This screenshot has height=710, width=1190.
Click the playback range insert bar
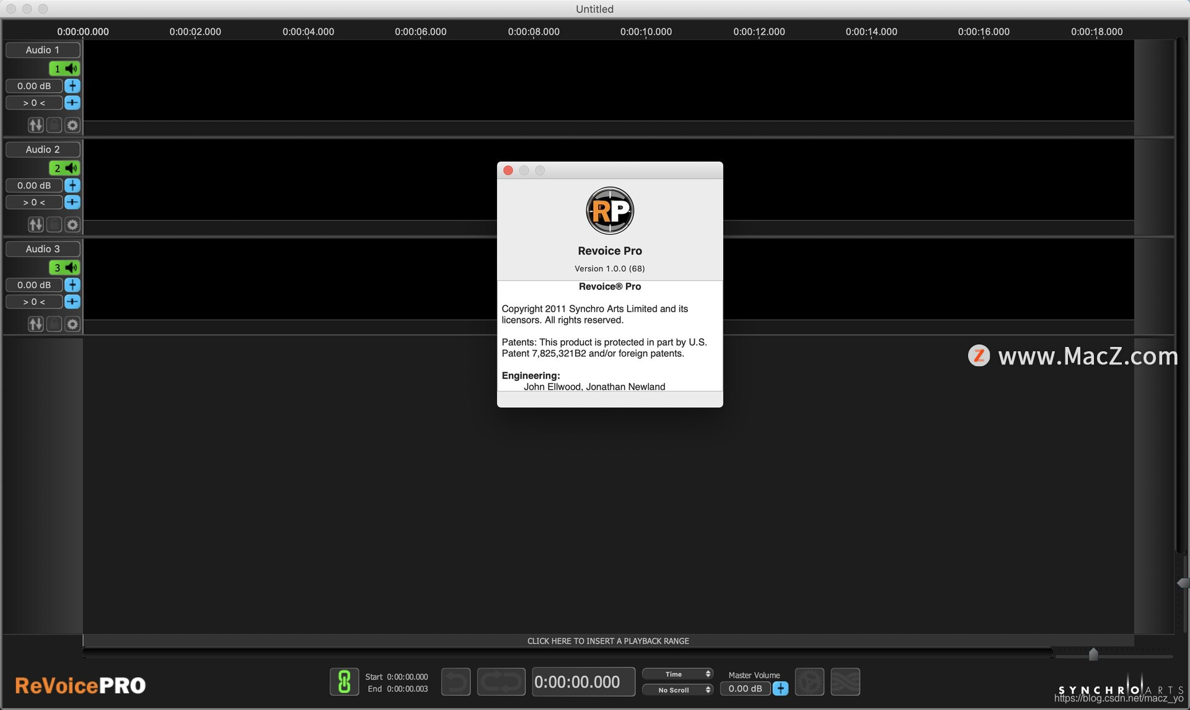coord(608,641)
